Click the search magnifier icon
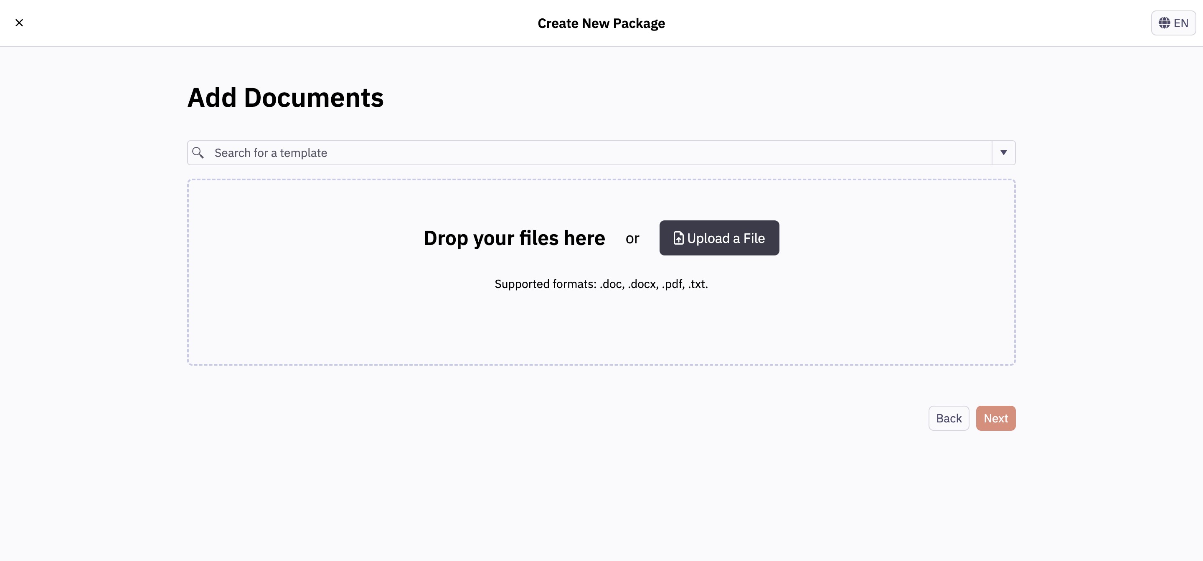 point(198,153)
